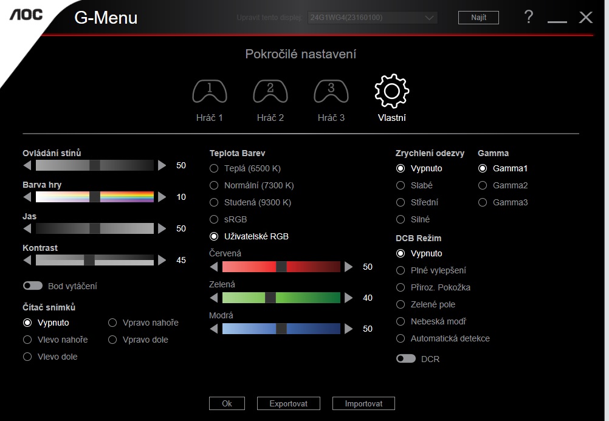This screenshot has height=421, width=609.
Task: Select Normální (7300 K) color temperature
Action: [252, 186]
